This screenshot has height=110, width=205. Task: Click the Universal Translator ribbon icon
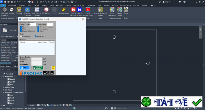click(x=5, y=10)
